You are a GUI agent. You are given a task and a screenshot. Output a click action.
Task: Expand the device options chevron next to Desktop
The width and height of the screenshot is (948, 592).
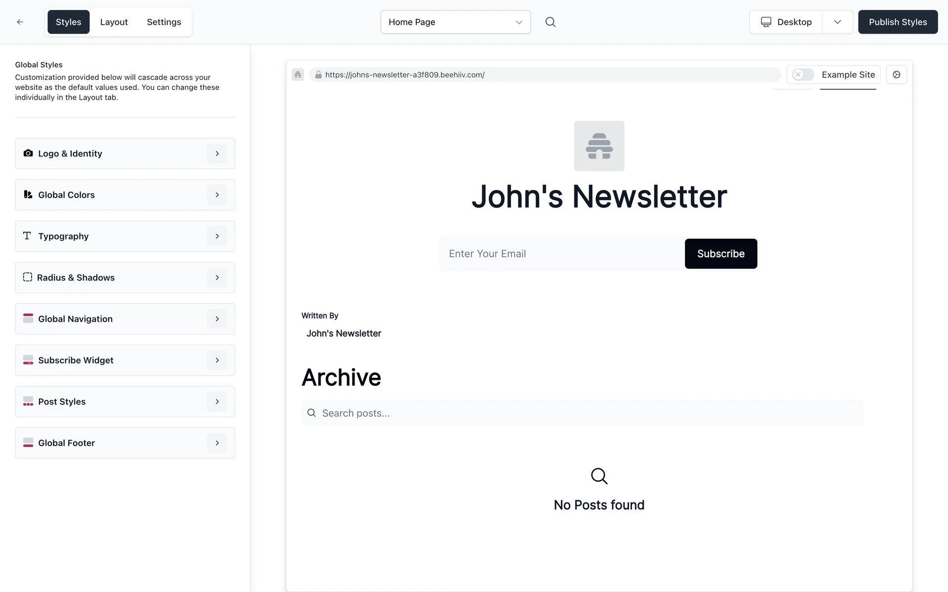pyautogui.click(x=837, y=22)
